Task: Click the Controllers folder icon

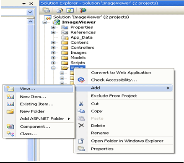Action: [x=65, y=47]
